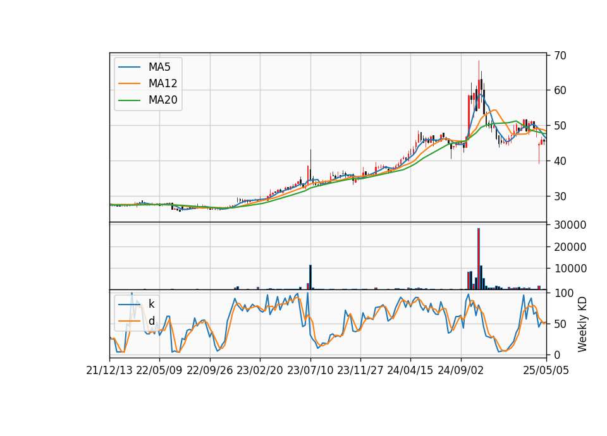Click the tallest volume bar near 30000
This screenshot has width=607, height=436.
[x=479, y=259]
